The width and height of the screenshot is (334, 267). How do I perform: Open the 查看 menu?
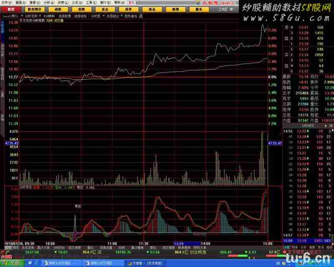click(x=35, y=3)
